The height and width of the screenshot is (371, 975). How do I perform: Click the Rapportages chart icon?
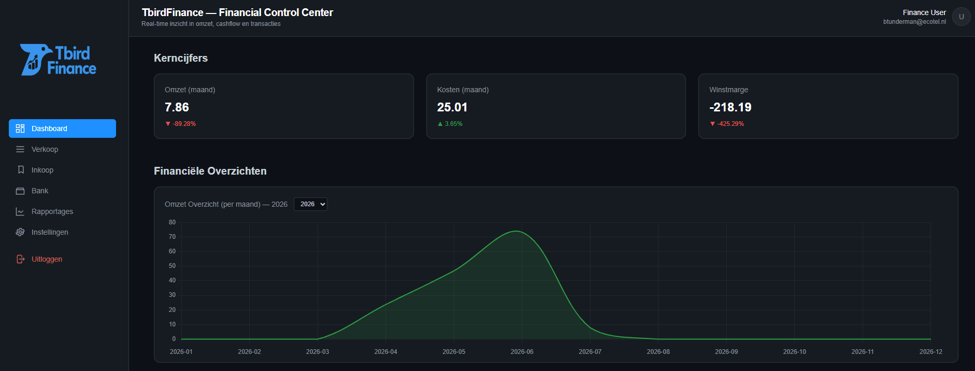[20, 211]
